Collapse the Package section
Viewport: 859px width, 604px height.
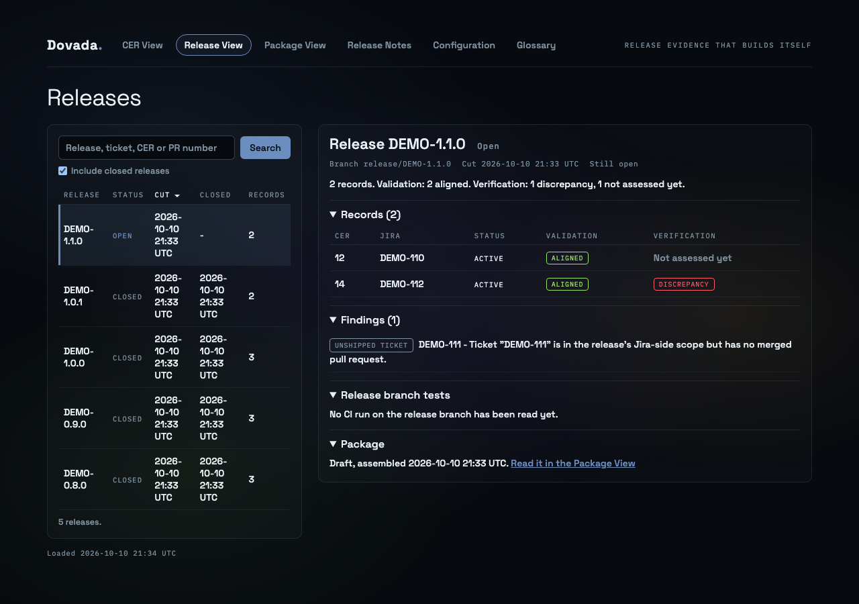click(x=357, y=444)
